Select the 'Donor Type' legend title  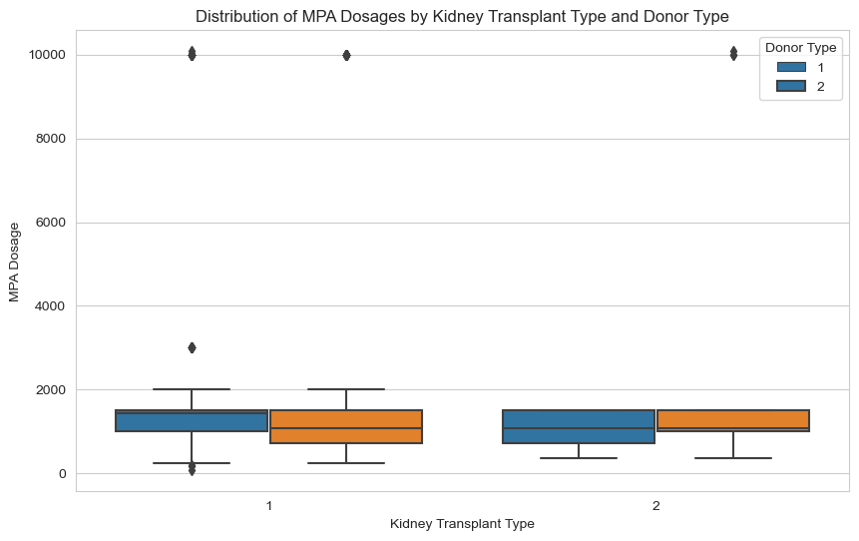click(799, 48)
